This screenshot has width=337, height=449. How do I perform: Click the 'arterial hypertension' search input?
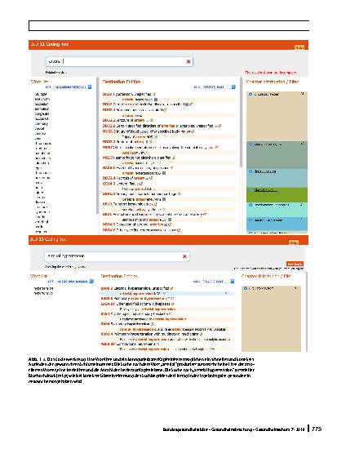(x=117, y=256)
